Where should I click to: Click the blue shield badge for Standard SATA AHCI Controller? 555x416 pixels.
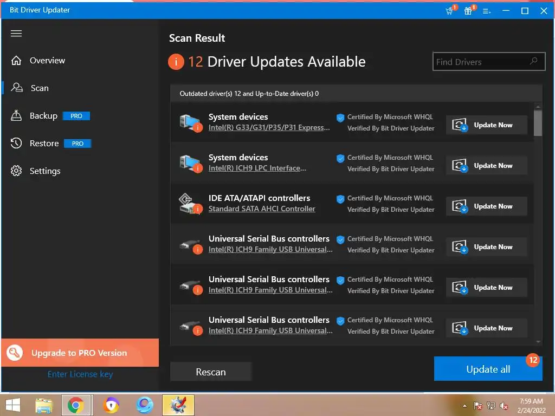click(x=340, y=199)
